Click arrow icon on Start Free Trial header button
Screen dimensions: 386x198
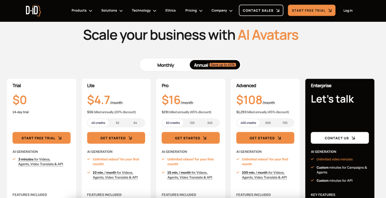[330, 11]
